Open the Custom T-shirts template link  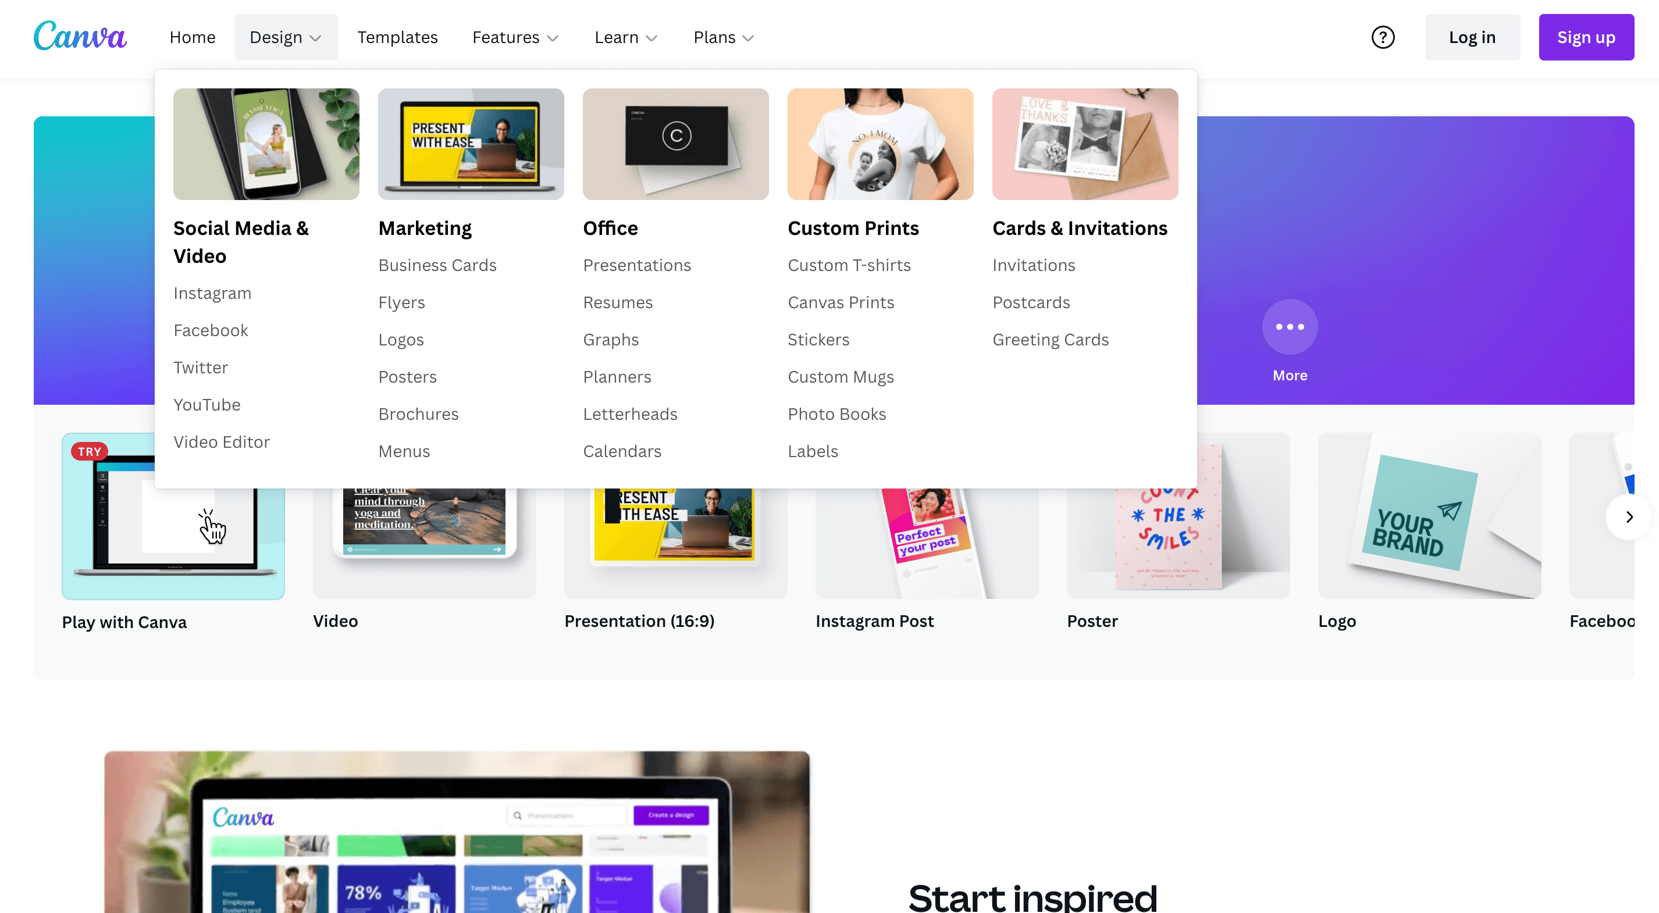point(849,264)
